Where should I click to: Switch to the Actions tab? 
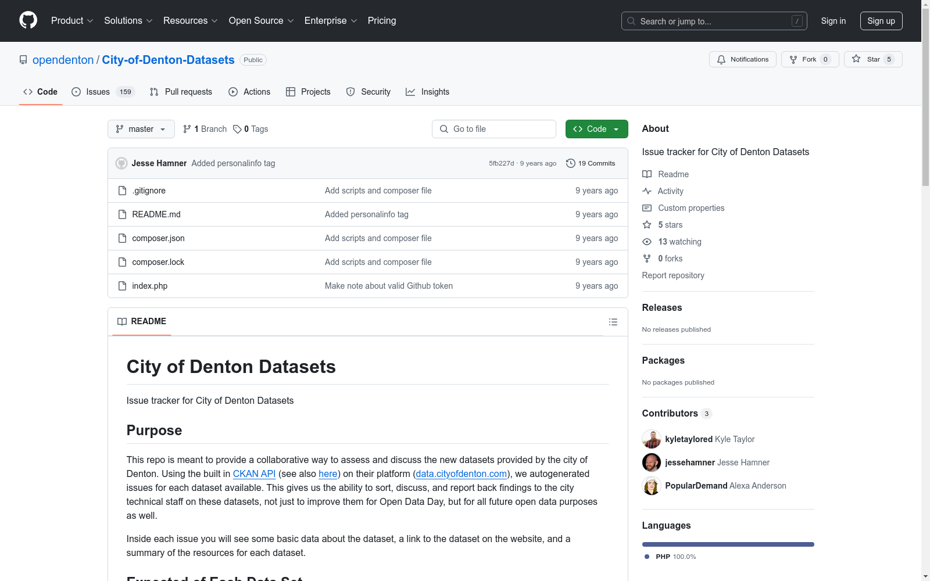[x=249, y=92]
